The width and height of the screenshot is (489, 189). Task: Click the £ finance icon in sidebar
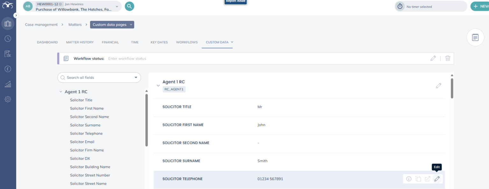pyautogui.click(x=8, y=69)
